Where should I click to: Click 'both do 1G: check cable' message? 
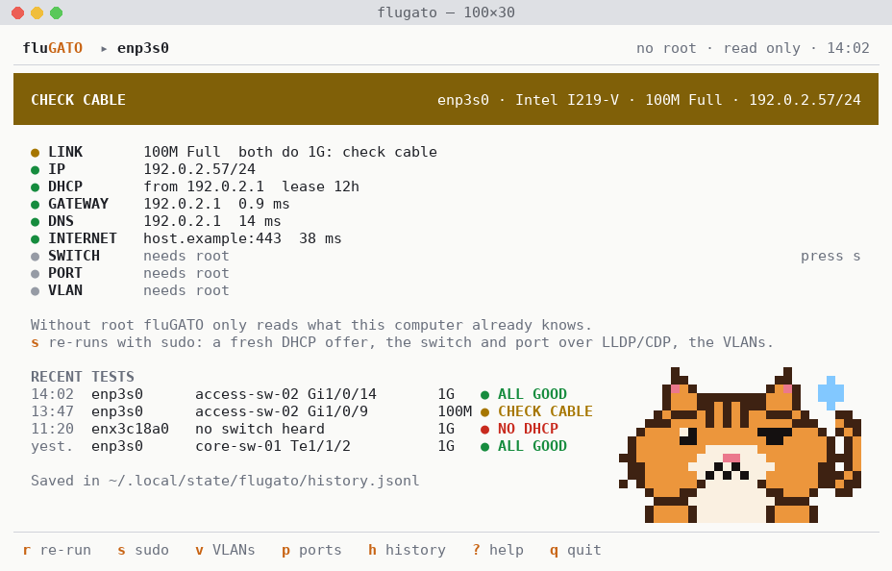click(x=338, y=152)
